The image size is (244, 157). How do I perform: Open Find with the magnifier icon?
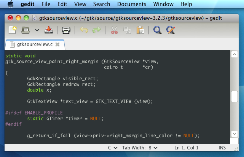click(157, 30)
